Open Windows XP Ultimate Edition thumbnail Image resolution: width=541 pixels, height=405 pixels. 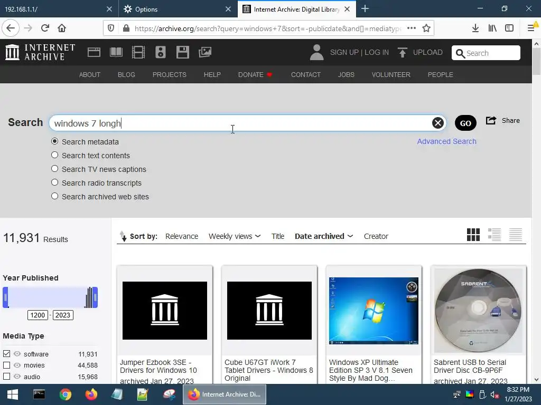374,311
